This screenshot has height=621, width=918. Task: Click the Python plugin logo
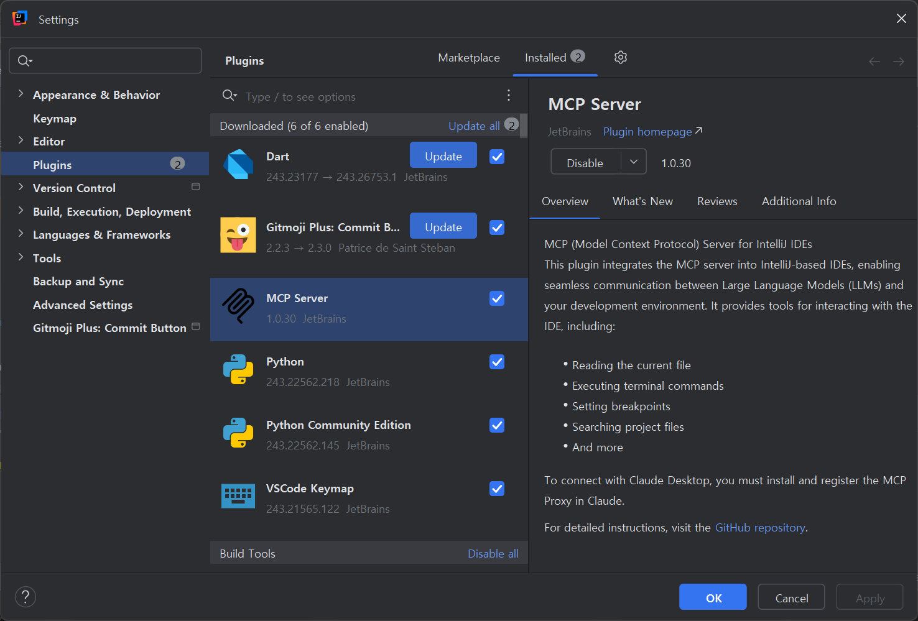click(x=238, y=369)
